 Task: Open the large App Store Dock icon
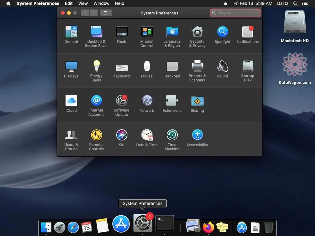(x=121, y=224)
